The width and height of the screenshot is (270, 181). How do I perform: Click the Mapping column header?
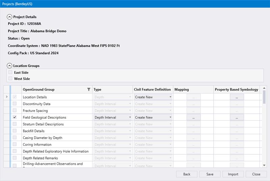193,89
